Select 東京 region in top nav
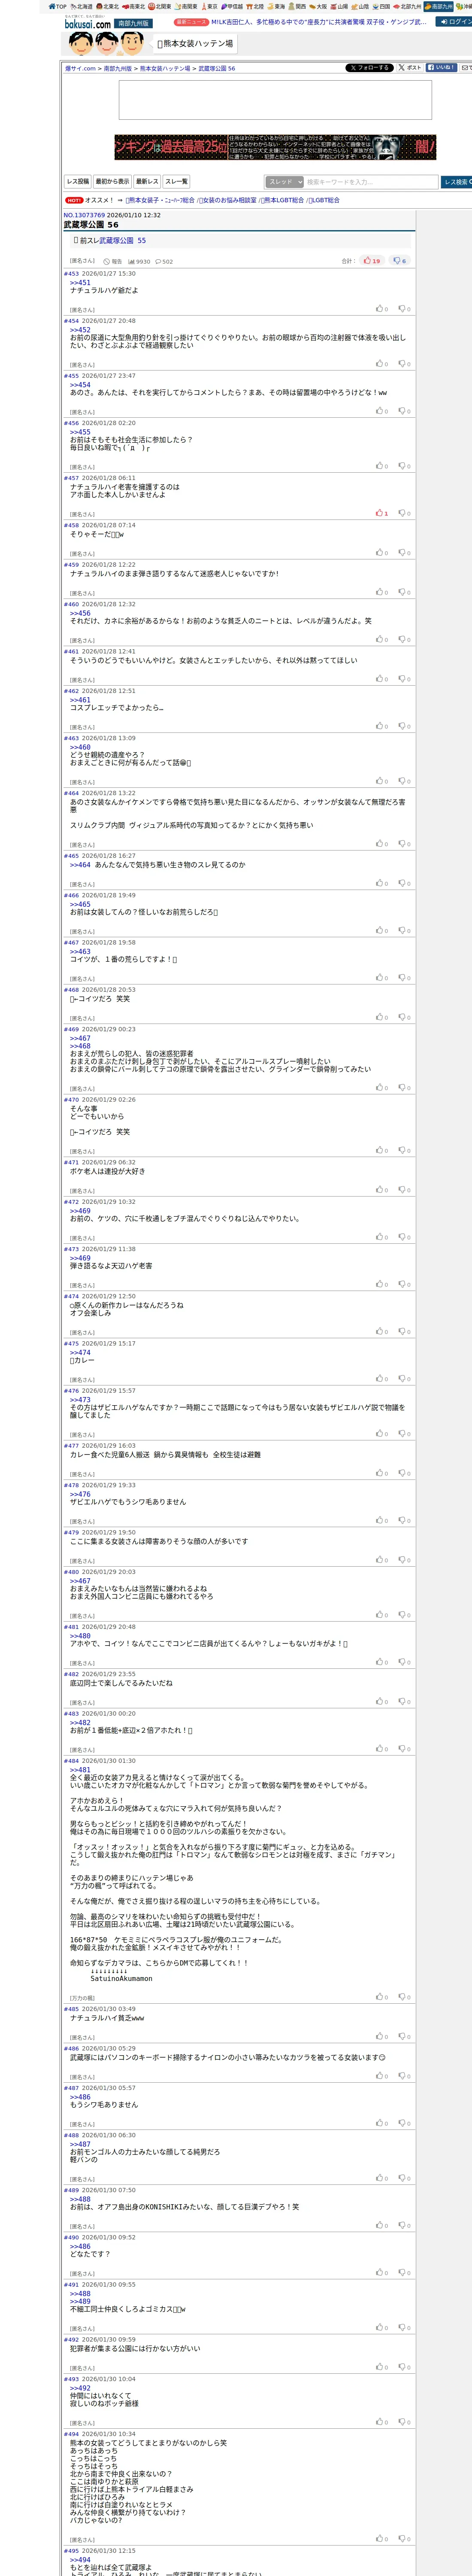 coord(209,6)
